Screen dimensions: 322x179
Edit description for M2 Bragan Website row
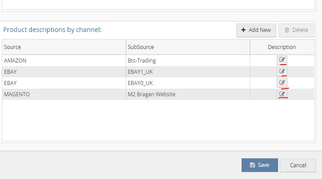pos(282,94)
